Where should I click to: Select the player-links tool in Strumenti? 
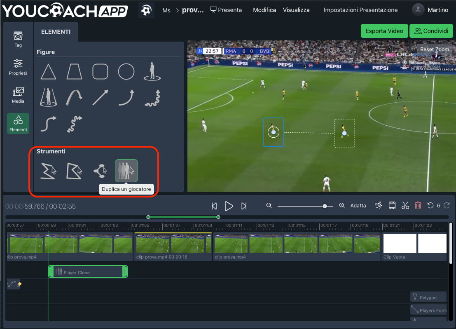click(100, 170)
